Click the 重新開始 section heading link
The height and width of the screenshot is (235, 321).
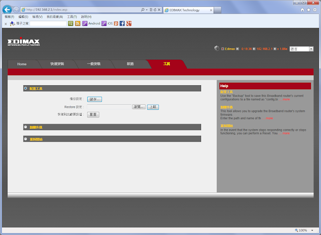[x=36, y=139]
